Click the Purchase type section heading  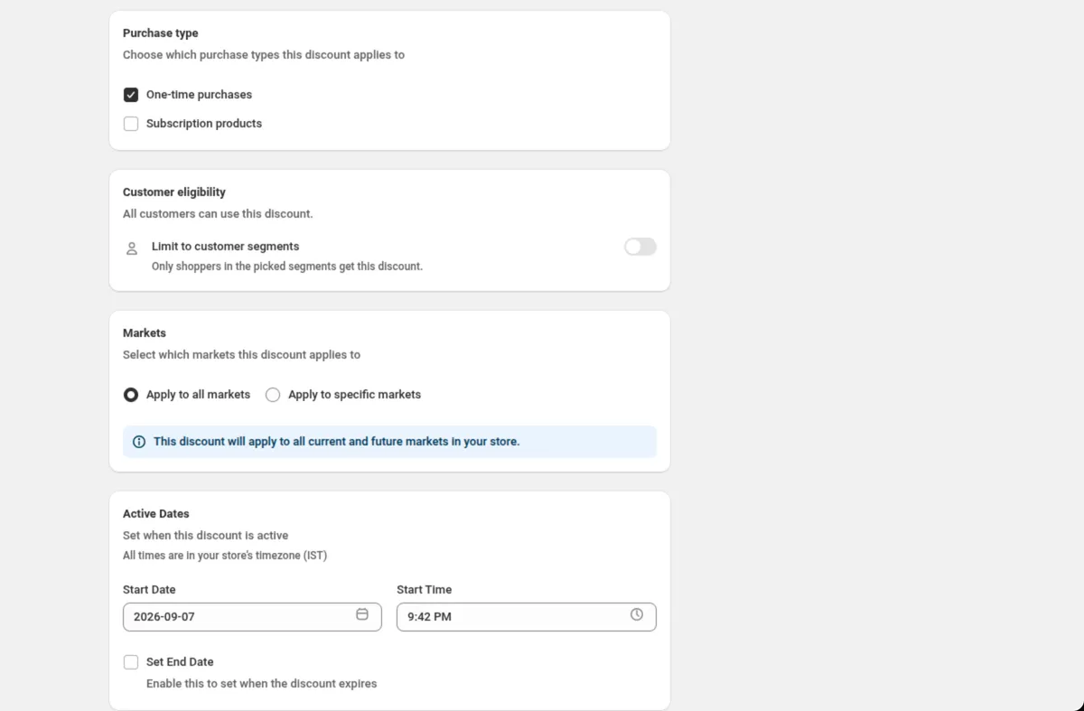(161, 33)
